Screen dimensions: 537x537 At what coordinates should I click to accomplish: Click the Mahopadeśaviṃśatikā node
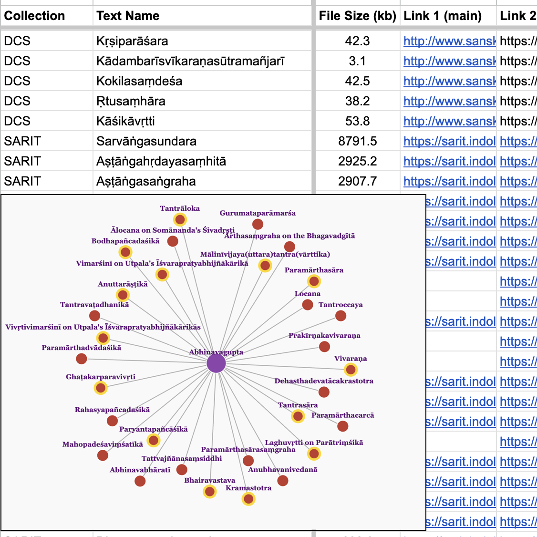(103, 455)
